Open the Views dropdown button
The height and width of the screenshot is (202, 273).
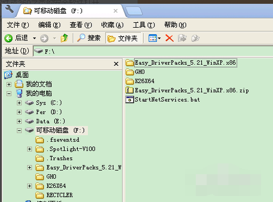point(154,38)
